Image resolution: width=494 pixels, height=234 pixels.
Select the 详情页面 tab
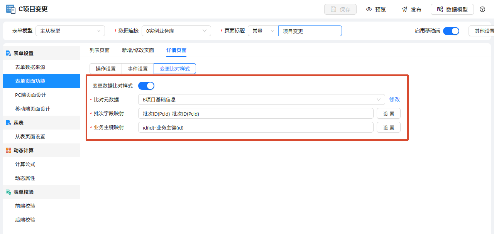(x=177, y=50)
